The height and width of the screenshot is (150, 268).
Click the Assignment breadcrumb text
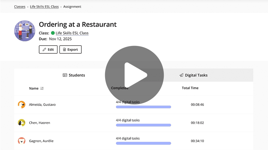(72, 7)
